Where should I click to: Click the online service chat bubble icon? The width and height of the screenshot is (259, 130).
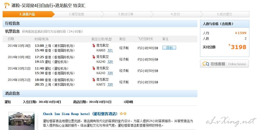pyautogui.click(x=206, y=64)
